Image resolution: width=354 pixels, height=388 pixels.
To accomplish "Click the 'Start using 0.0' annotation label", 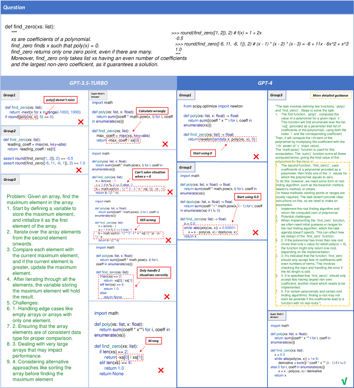I will point(248,197).
